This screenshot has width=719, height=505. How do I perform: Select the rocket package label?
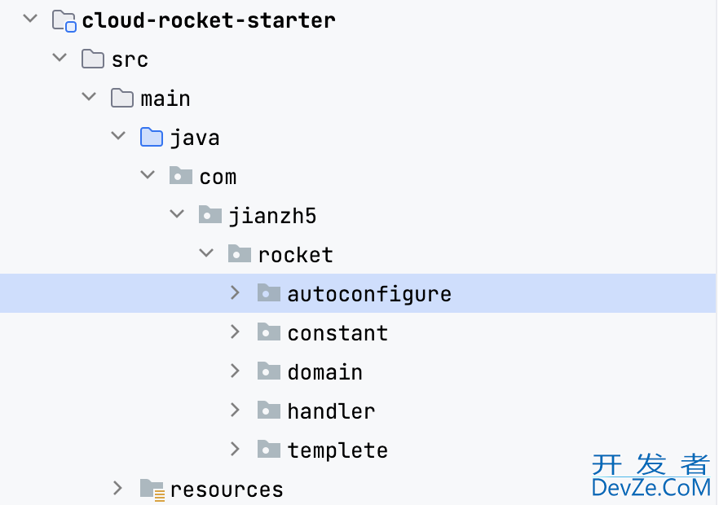[x=296, y=255]
